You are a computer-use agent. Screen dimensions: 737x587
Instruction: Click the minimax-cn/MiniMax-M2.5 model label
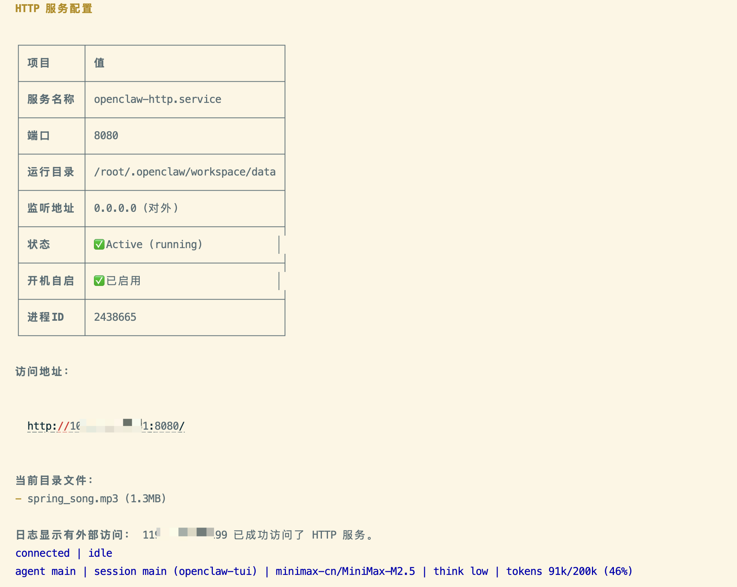click(x=345, y=571)
